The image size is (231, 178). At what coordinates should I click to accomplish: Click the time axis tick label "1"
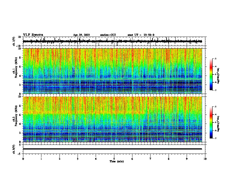41,159
